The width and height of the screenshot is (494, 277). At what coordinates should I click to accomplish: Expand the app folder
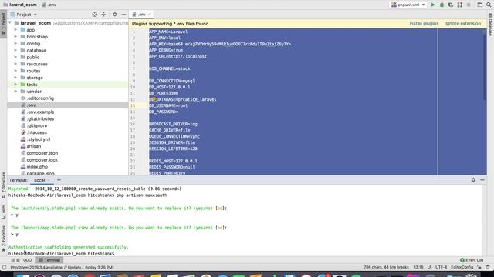[15, 30]
